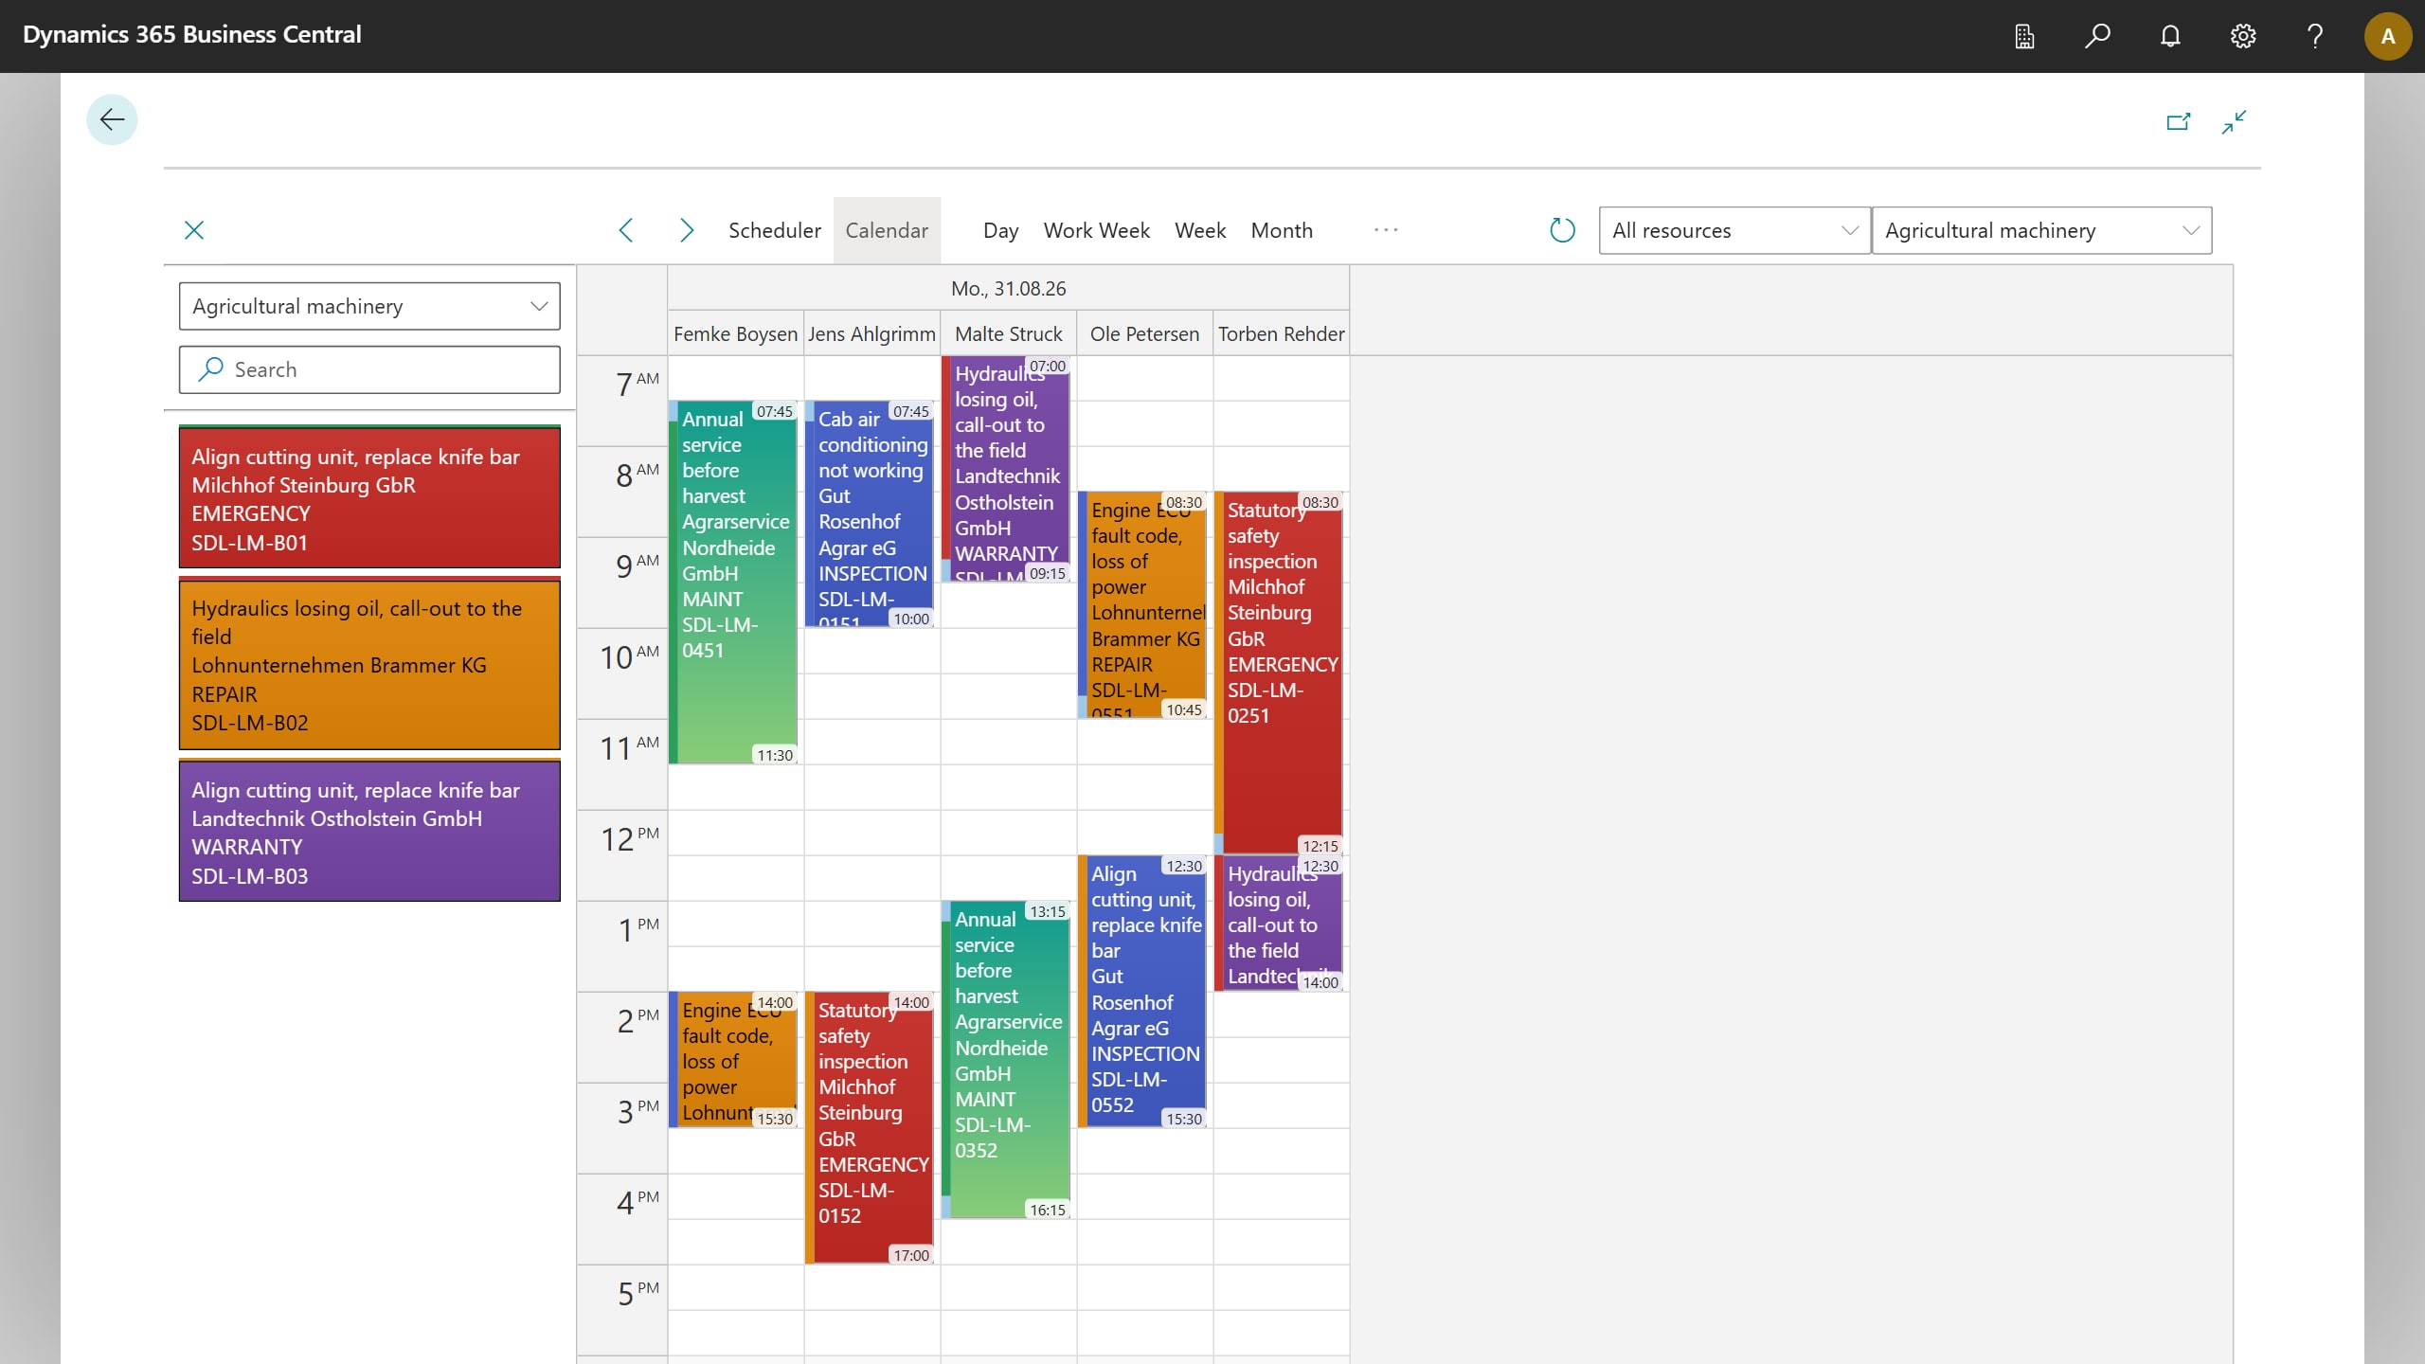Click the Femke Boysen column header
The height and width of the screenshot is (1364, 2425).
pyautogui.click(x=735, y=334)
